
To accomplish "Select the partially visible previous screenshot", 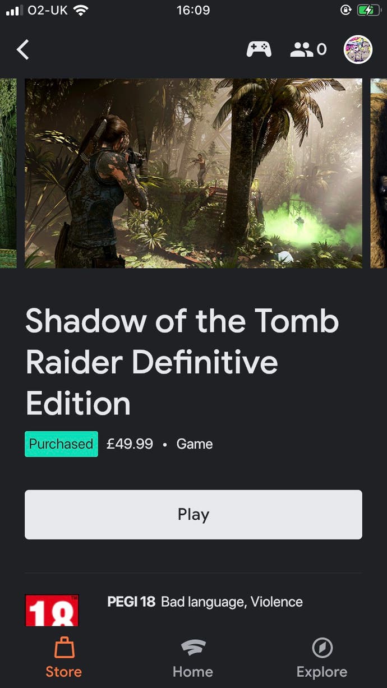I will (8, 173).
